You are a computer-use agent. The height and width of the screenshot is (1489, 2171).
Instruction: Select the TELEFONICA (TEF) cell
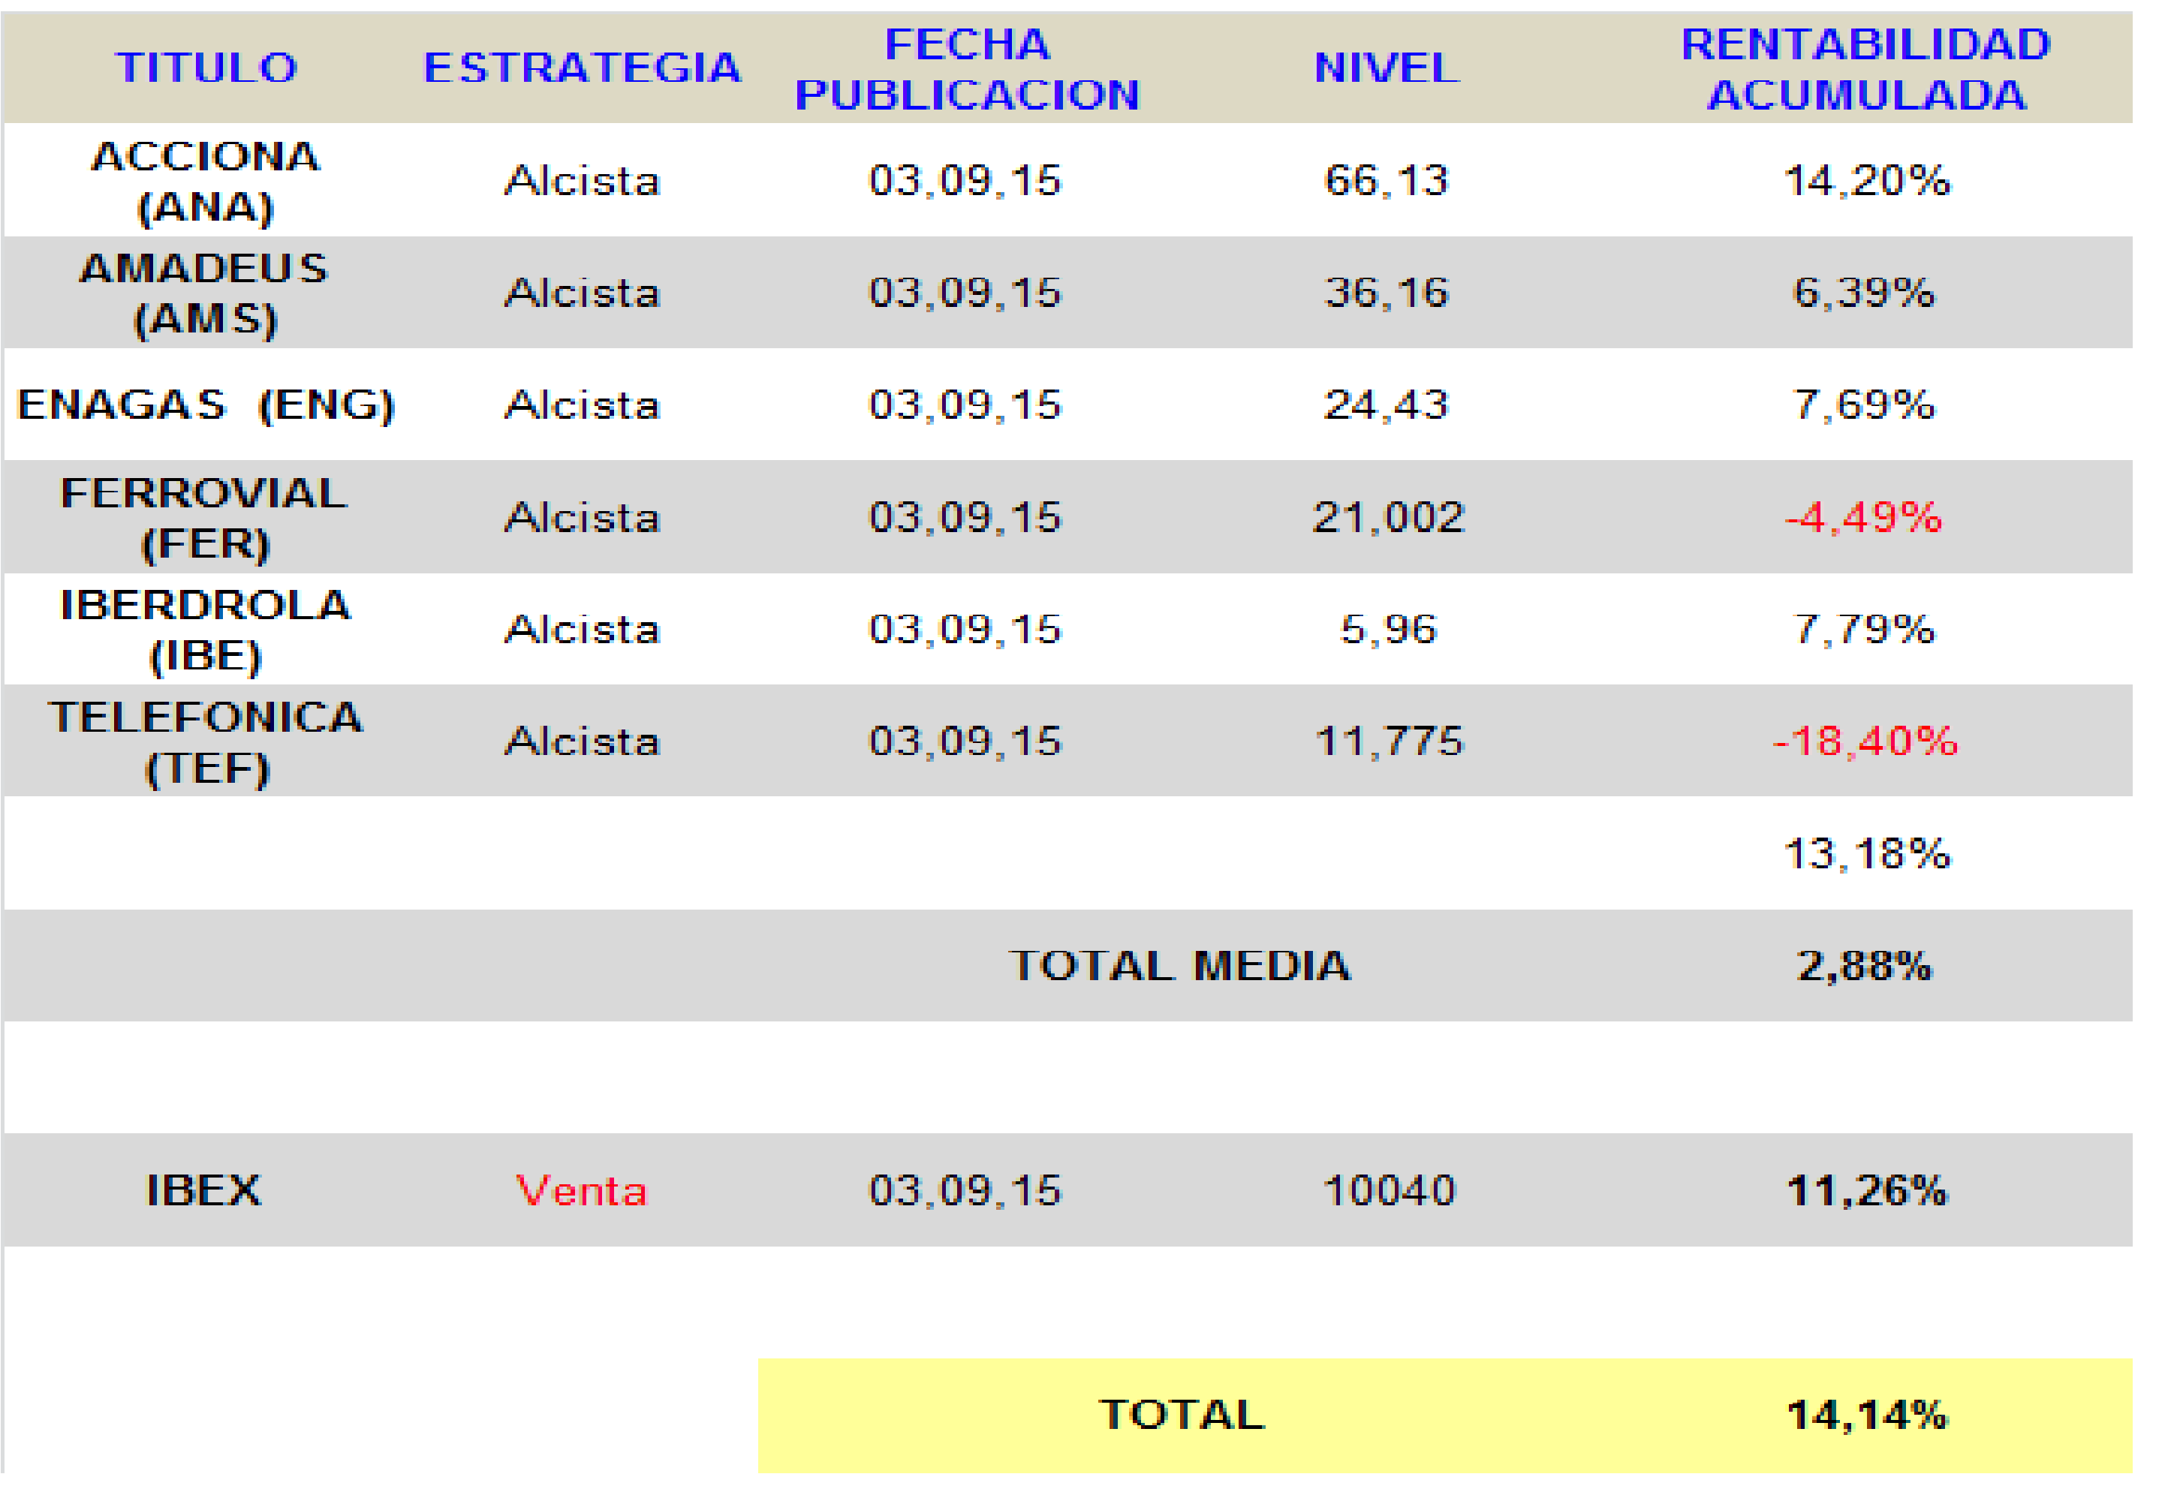(206, 743)
